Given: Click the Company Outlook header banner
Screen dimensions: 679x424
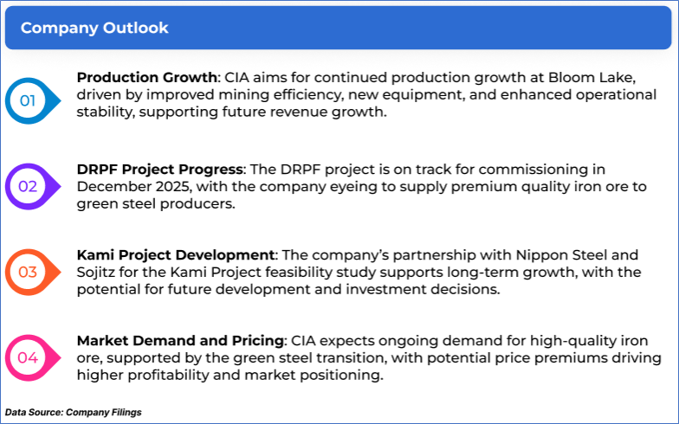Looking at the screenshot, I should pos(339,28).
